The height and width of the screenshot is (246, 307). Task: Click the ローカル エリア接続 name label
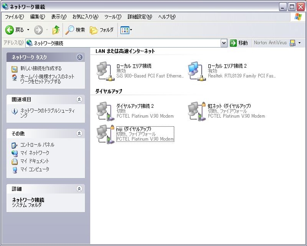pyautogui.click(x=134, y=66)
